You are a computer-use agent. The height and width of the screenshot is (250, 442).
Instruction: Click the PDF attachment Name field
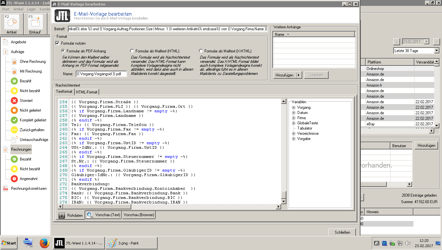coord(101,74)
